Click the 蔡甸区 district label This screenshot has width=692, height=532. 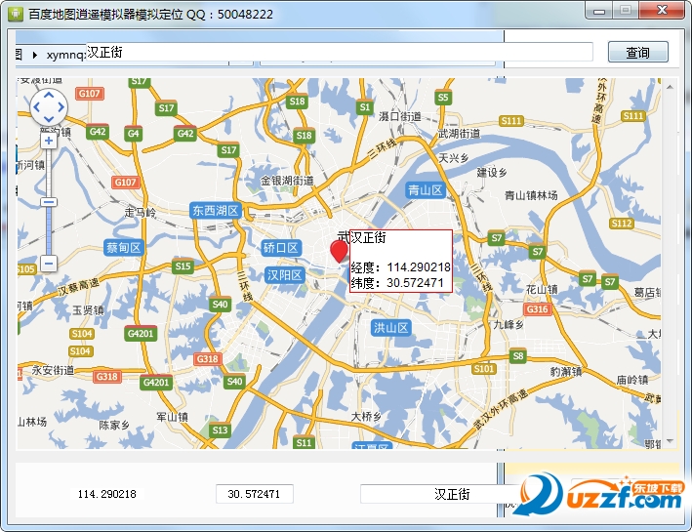click(124, 247)
